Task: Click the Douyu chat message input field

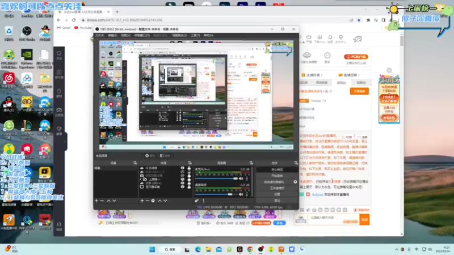Action: tap(333, 220)
